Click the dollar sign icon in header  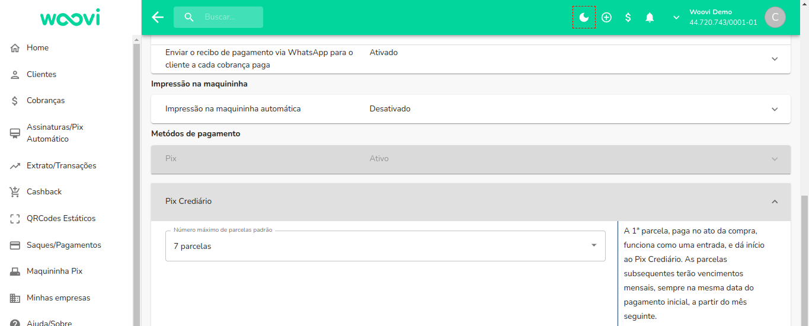pos(628,17)
